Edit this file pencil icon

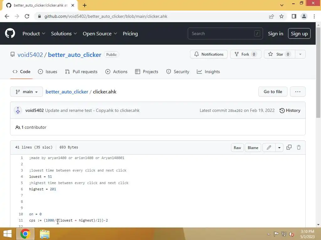tap(269, 147)
